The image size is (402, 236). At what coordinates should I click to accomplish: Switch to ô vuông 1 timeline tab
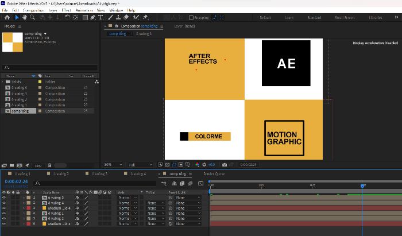22,174
